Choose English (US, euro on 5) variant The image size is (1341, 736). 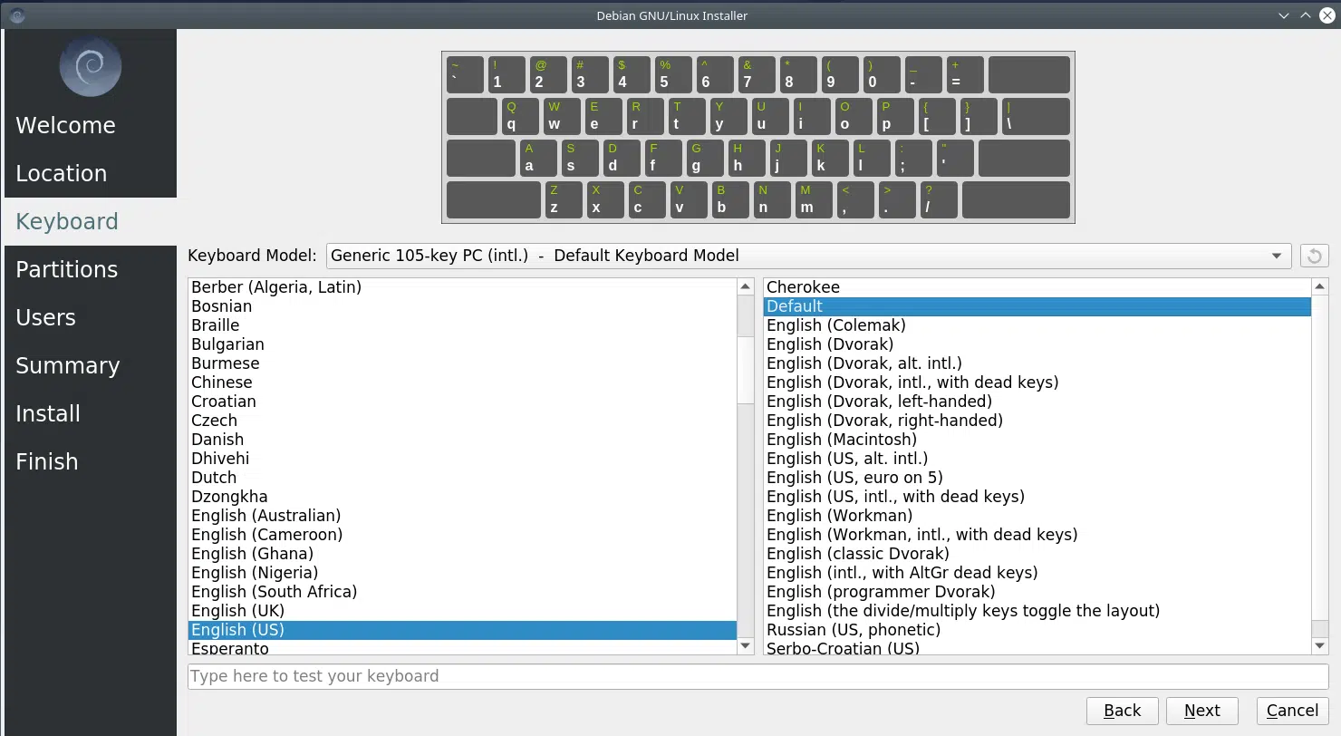(x=1037, y=478)
